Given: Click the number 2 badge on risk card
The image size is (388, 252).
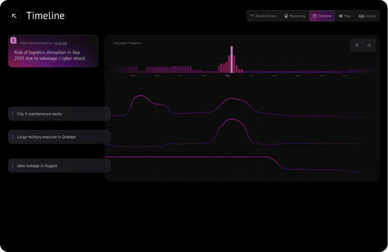Looking at the screenshot, I should [x=14, y=40].
